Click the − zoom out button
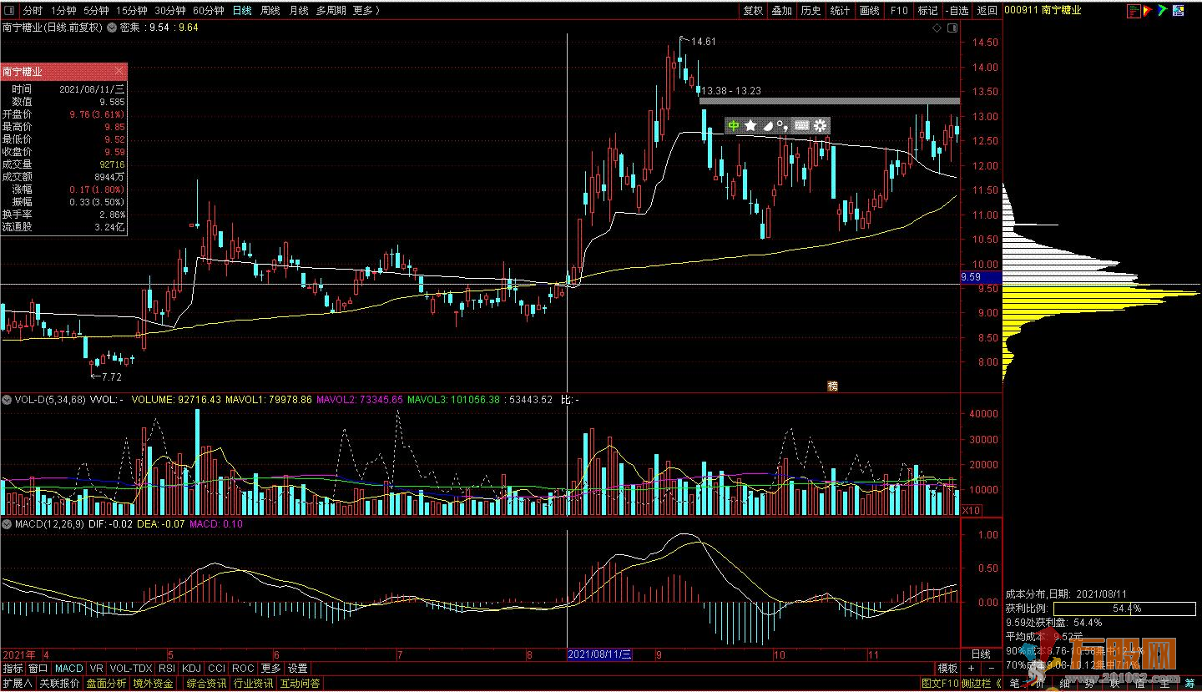 [991, 669]
